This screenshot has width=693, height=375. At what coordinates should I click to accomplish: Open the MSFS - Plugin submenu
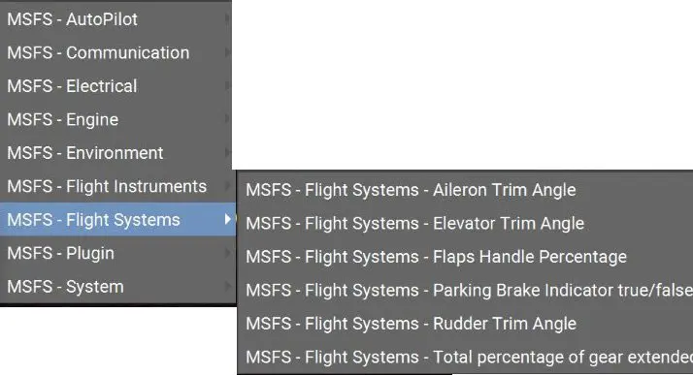coord(117,253)
